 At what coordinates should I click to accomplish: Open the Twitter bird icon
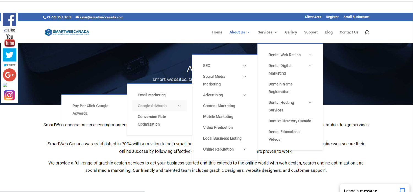(x=10, y=55)
